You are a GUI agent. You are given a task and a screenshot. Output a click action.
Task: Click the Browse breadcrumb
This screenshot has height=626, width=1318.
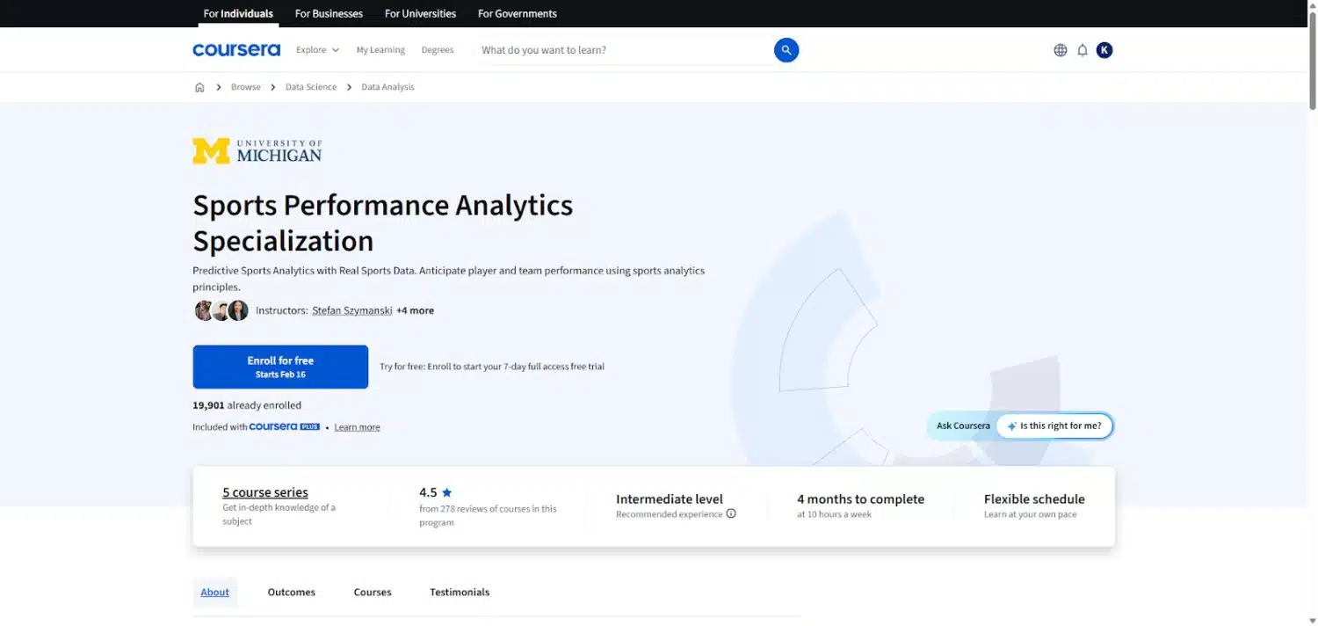[x=246, y=87]
